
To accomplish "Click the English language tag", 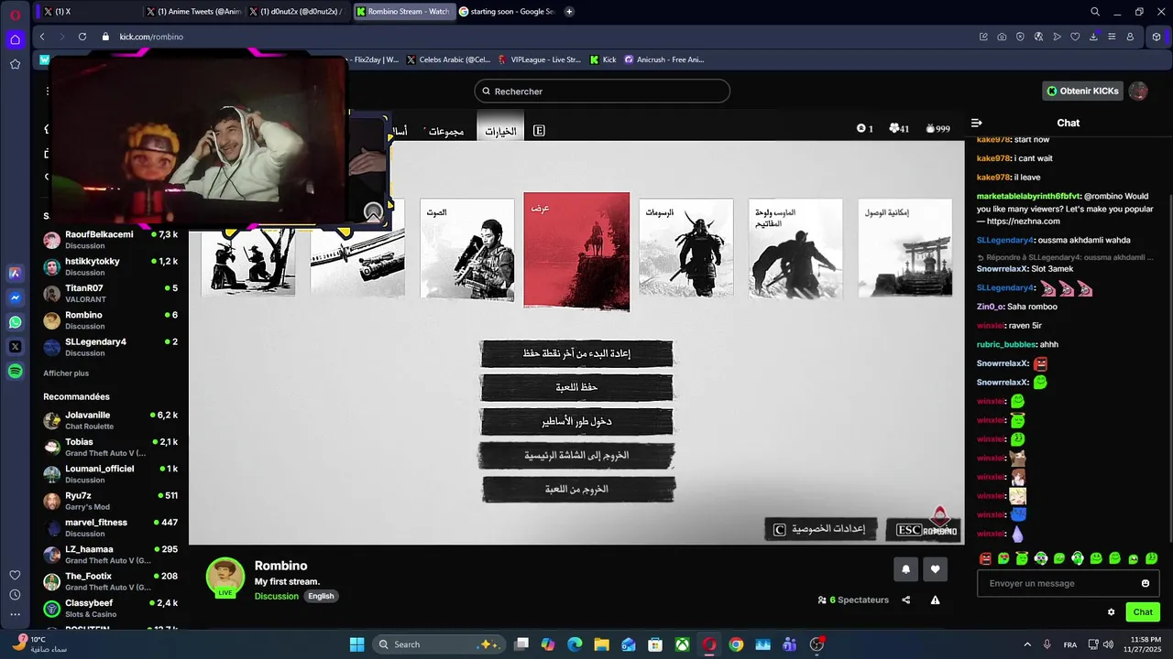I will click(321, 596).
